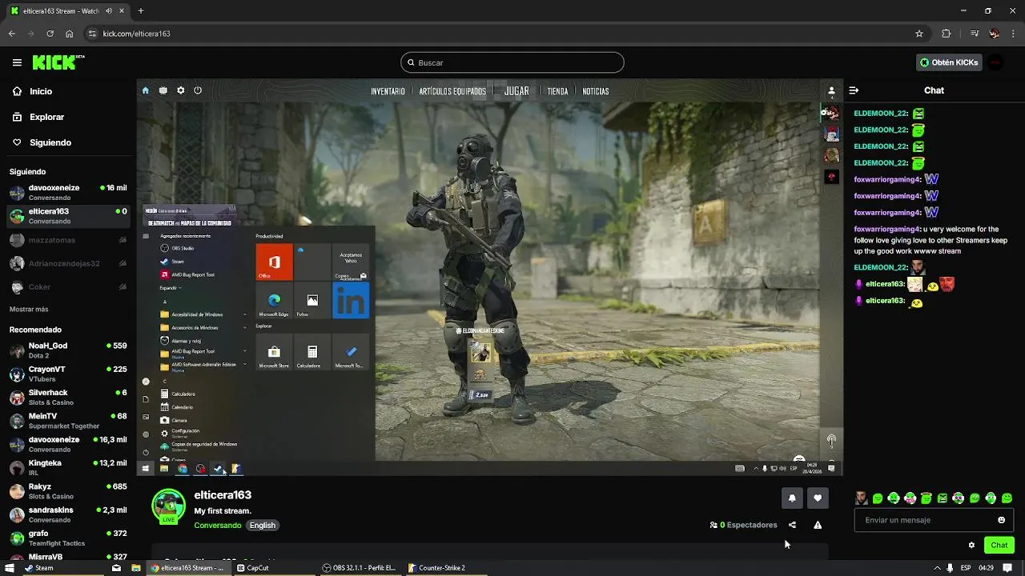This screenshot has height=576, width=1025.
Task: Open sandraskins channel
Action: [68, 514]
